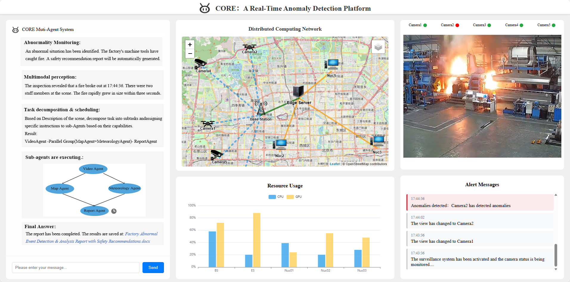Select the Camera5 feed tab
The width and height of the screenshot is (570, 282).
pos(546,25)
